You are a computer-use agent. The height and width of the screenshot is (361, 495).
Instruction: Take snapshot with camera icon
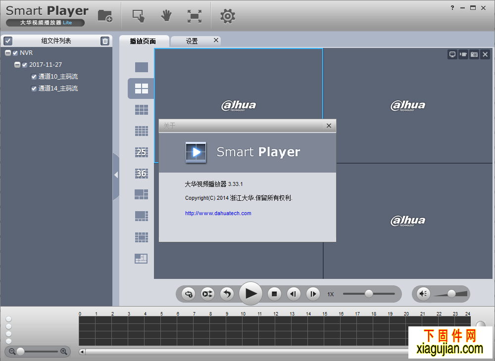(x=474, y=54)
